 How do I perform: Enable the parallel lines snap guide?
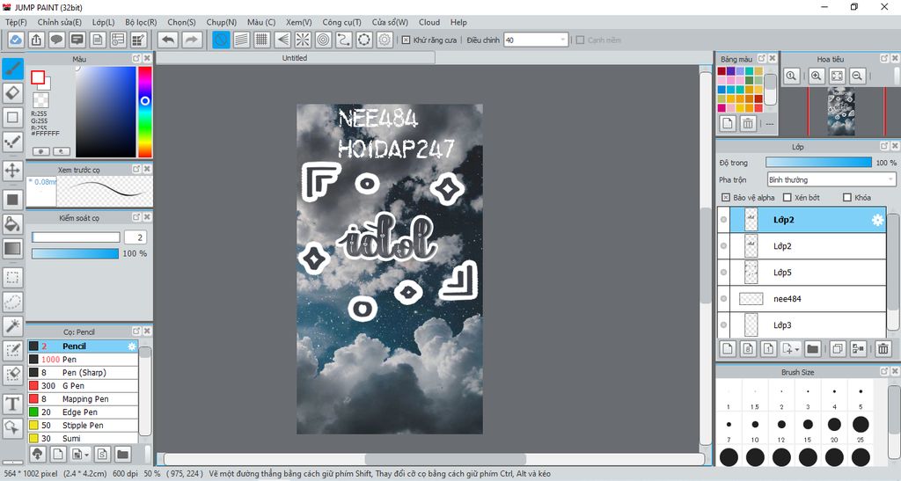pos(241,40)
